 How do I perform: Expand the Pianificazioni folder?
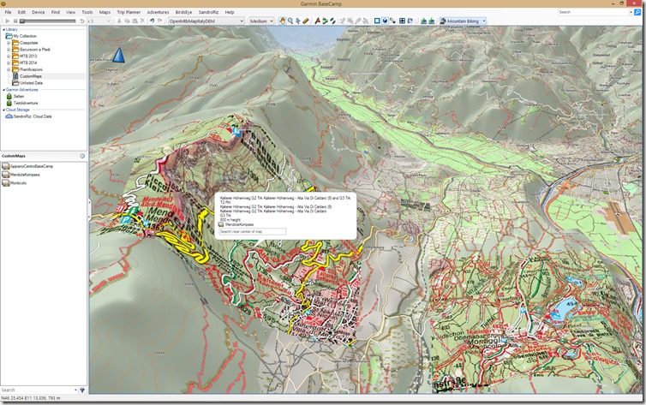pos(9,69)
